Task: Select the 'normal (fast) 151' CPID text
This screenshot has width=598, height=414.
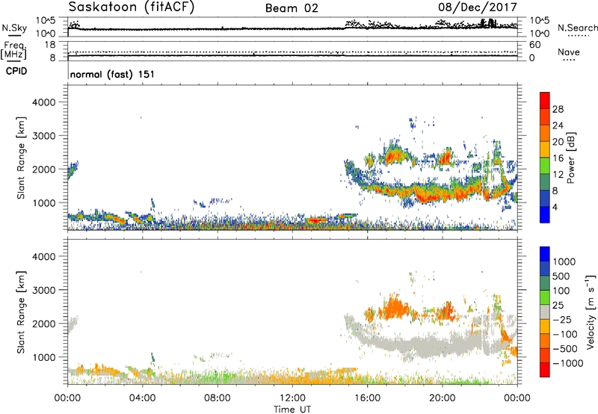Action: pos(113,74)
